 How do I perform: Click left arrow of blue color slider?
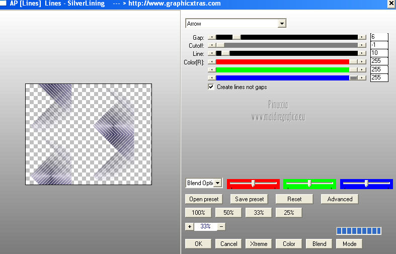coord(212,78)
